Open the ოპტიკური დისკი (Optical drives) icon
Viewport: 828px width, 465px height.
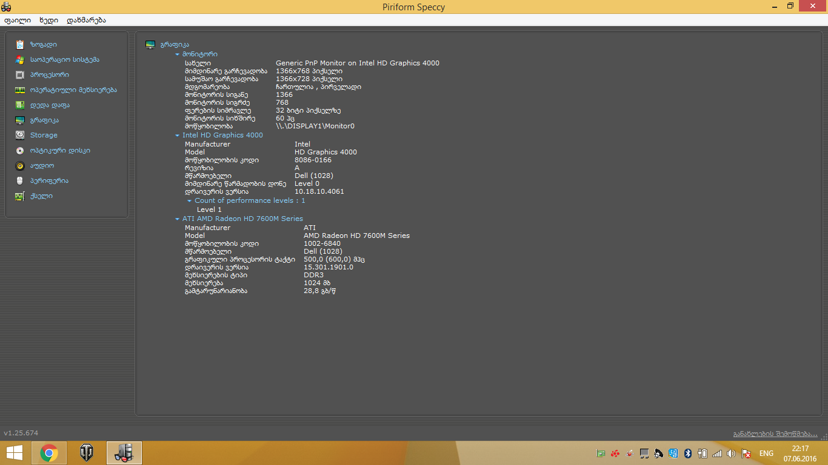pyautogui.click(x=20, y=151)
